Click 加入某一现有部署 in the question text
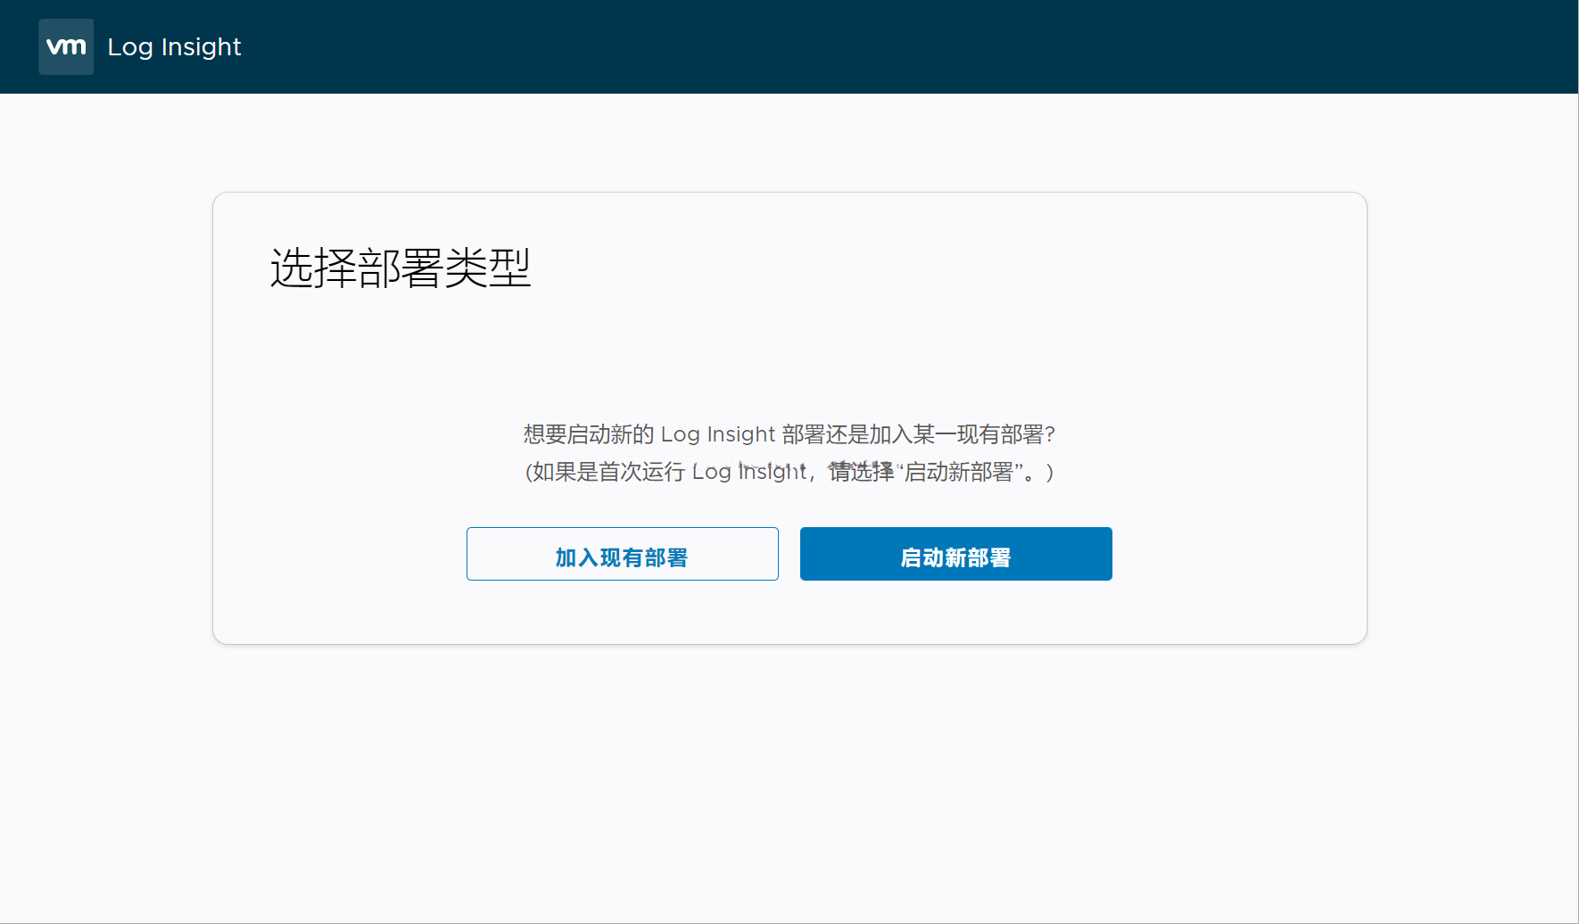 (956, 434)
